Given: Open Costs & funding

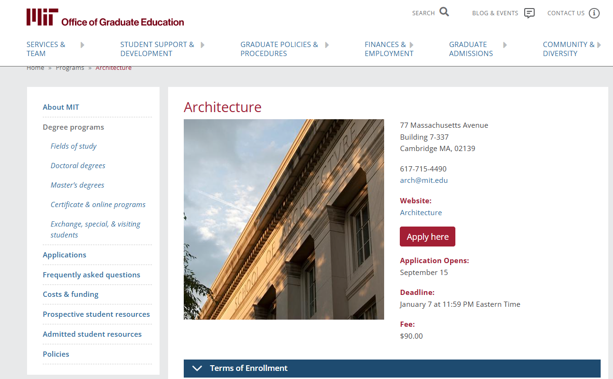Looking at the screenshot, I should click(71, 294).
